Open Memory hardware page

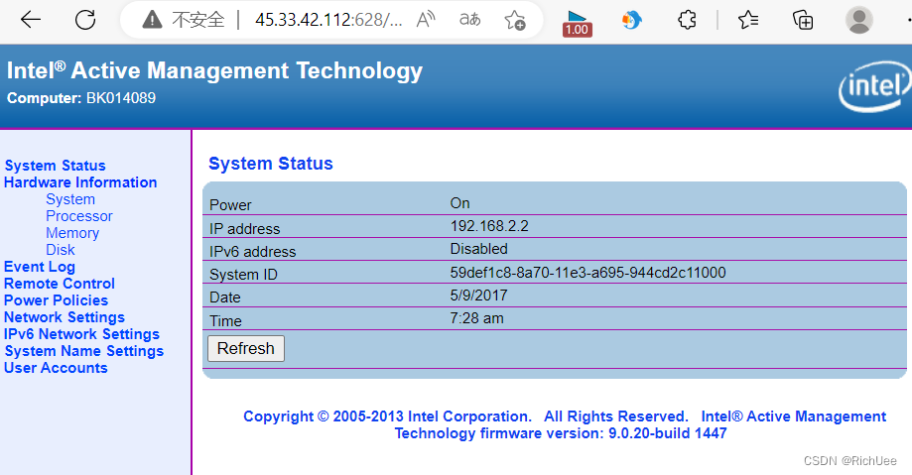[x=72, y=233]
